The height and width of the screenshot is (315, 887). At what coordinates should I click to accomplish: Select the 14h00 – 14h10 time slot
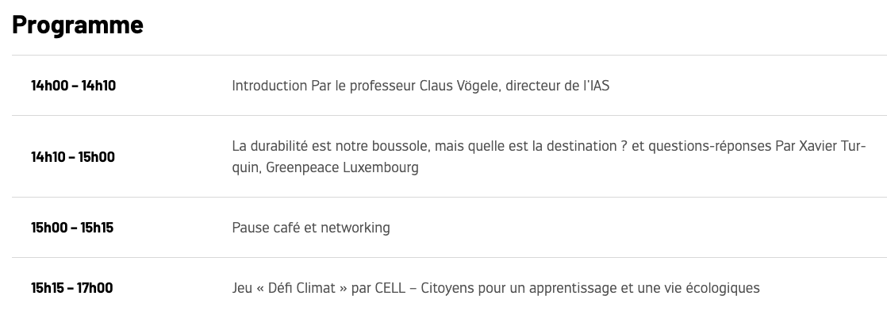74,86
